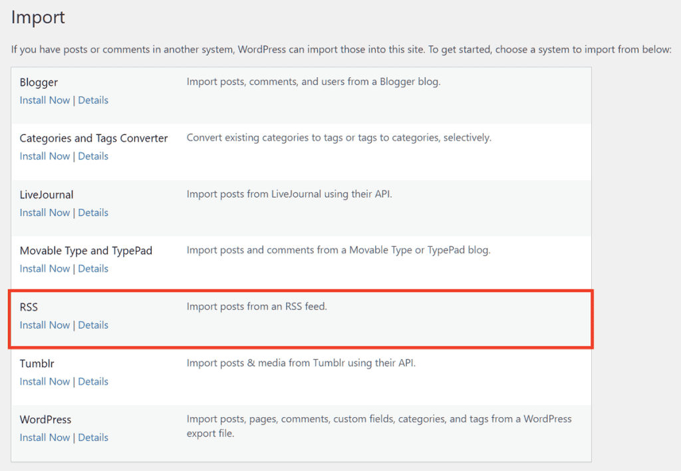Click 'Import posts from LiveJournal using their API.'

[289, 194]
